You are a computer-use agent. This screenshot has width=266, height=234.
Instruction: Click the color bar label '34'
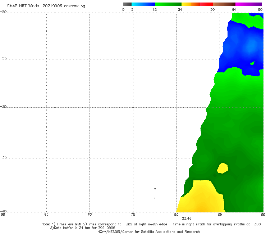pyautogui.click(x=180, y=9)
